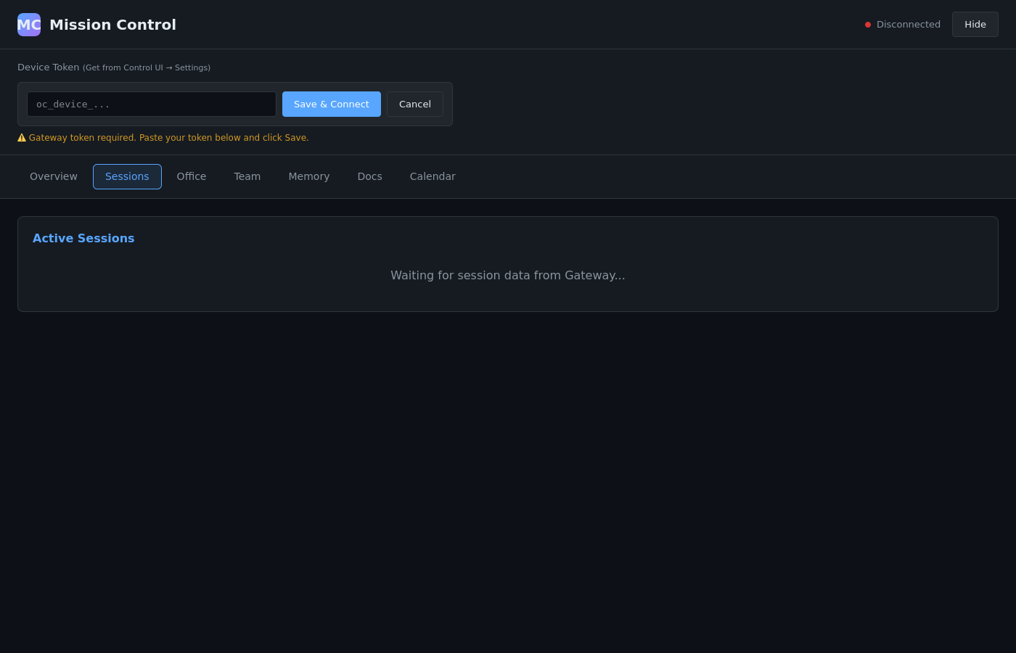Switch to the Calendar tab
The height and width of the screenshot is (653, 1016).
[433, 176]
